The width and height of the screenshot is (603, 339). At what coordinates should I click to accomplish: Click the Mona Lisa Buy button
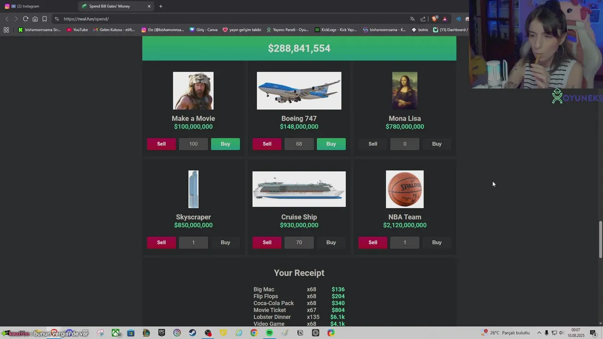(x=437, y=144)
